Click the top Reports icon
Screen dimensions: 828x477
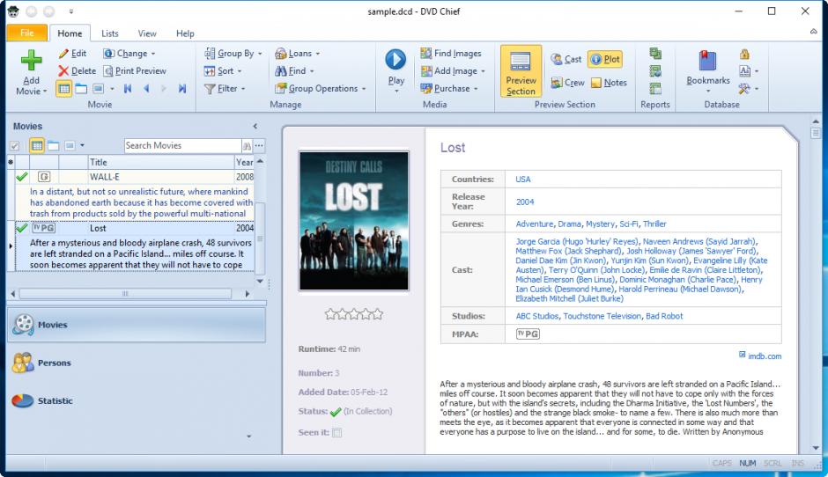[655, 54]
